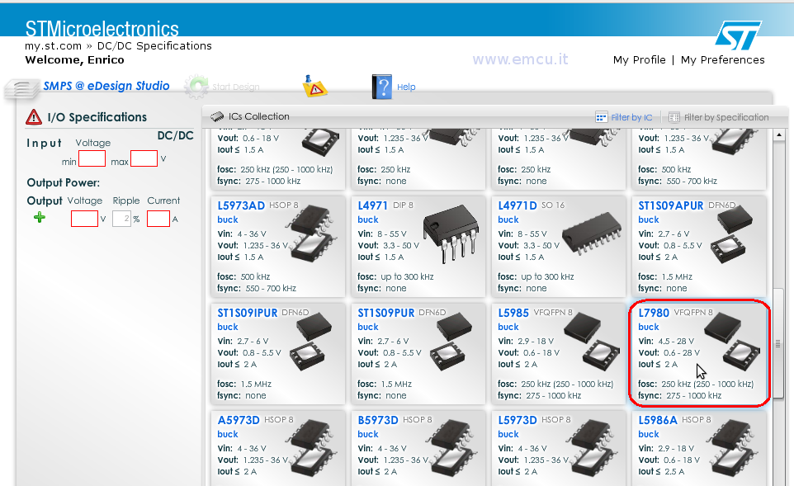This screenshot has width=794, height=486.
Task: Click the ST1S09IPUR chip image
Action: pyautogui.click(x=310, y=342)
